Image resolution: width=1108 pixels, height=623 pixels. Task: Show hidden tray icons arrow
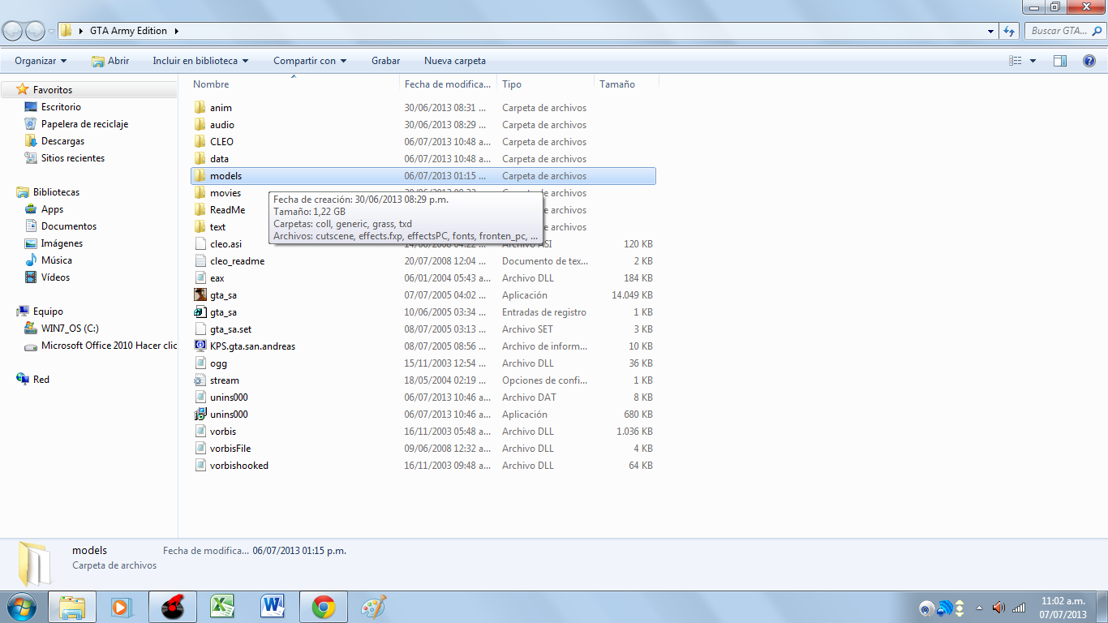[979, 608]
